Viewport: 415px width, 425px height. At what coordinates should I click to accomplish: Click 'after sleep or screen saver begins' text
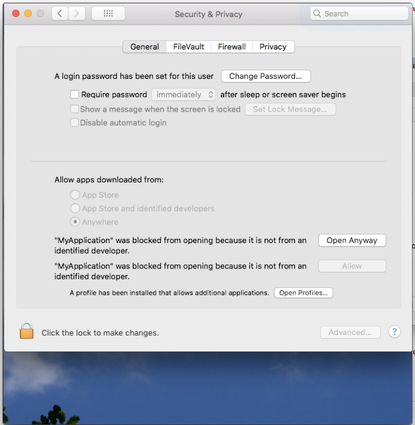coord(283,94)
